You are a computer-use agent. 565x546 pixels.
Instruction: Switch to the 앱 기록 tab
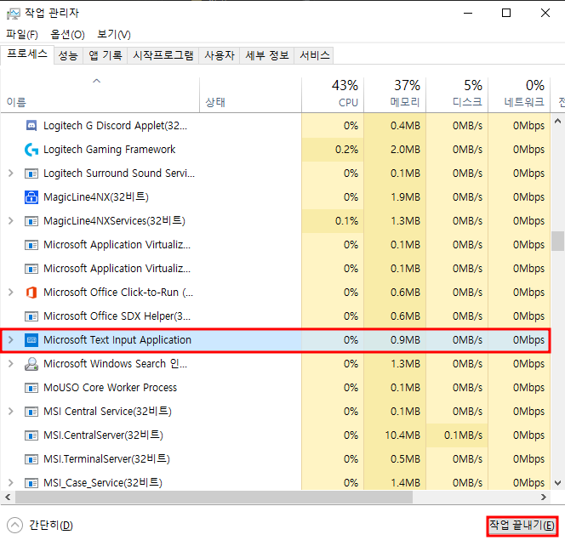click(106, 55)
